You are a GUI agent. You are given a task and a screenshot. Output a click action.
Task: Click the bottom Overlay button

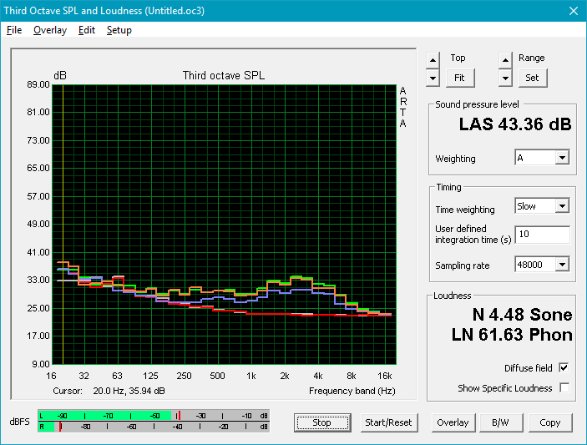pos(453,422)
